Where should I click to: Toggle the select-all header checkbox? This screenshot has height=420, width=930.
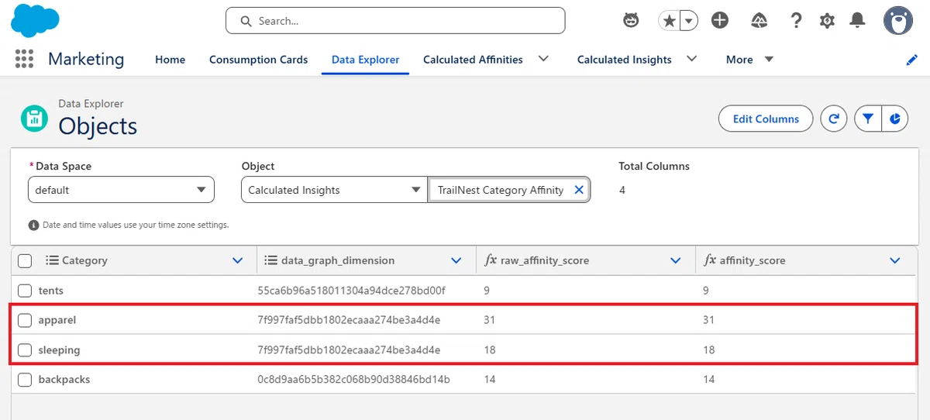pos(25,260)
